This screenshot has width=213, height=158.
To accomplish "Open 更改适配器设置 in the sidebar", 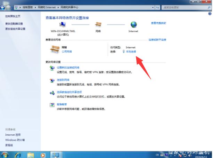I will [x=14, y=24].
